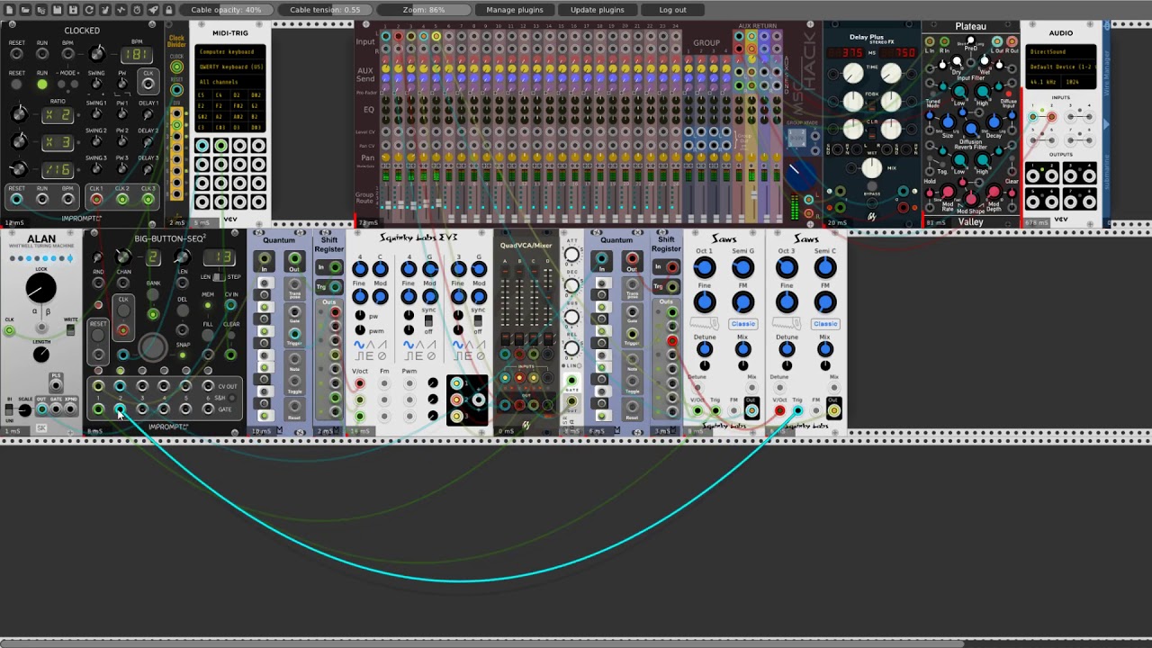
Task: Click left Saws module Out jack
Action: point(751,411)
